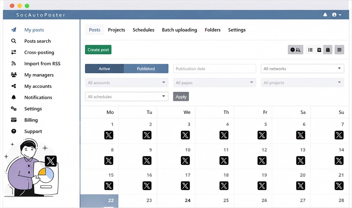Select the box archive view icon
Viewport: 352px width, 208px height.
(x=319, y=50)
